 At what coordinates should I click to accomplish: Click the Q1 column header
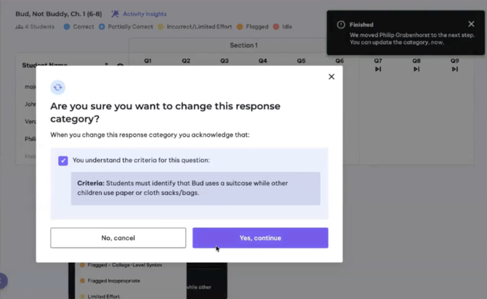(148, 61)
